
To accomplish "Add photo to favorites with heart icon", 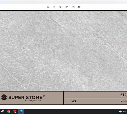I will (67, 7).
